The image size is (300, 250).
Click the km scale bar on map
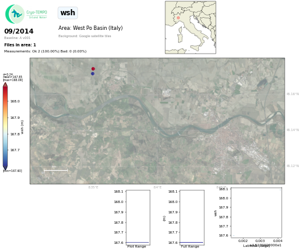[x=55, y=170]
